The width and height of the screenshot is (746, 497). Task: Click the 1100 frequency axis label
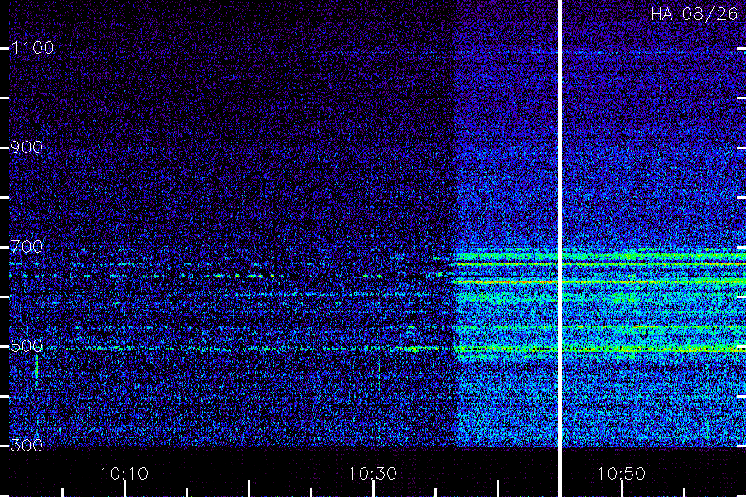tap(32, 48)
